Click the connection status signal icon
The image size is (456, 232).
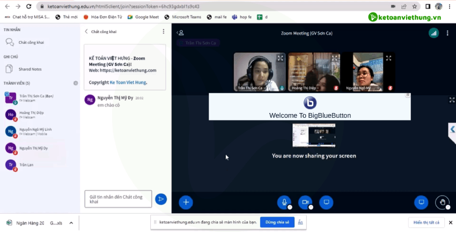pos(433,33)
